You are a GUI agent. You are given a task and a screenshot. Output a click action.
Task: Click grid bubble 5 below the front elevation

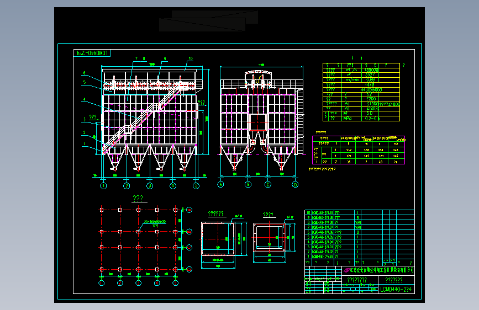pyautogui.click(x=196, y=186)
